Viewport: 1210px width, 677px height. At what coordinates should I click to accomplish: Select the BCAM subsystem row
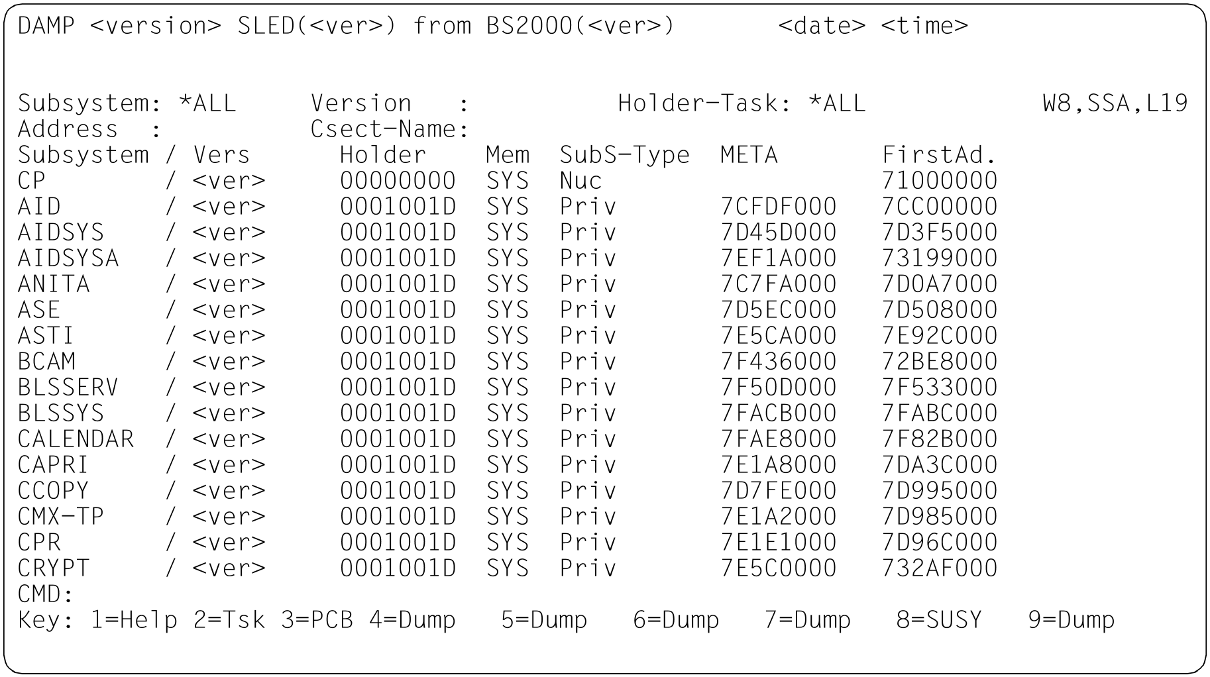(46, 362)
